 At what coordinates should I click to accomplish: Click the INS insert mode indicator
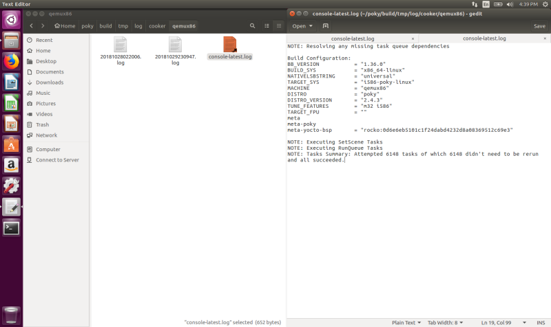[x=541, y=322]
